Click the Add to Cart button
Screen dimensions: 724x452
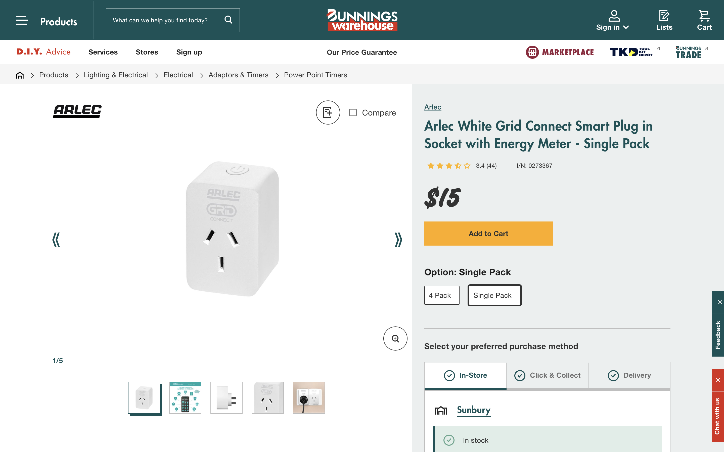tap(488, 234)
